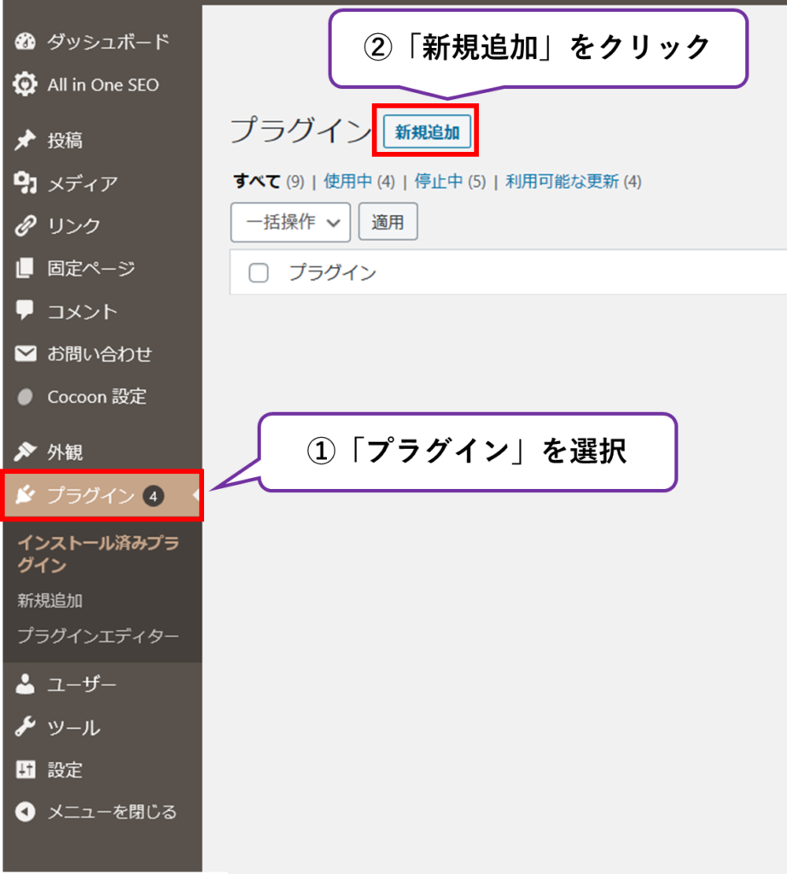Click the speech bubble icon for コメント
The height and width of the screenshot is (874, 787).
25,311
